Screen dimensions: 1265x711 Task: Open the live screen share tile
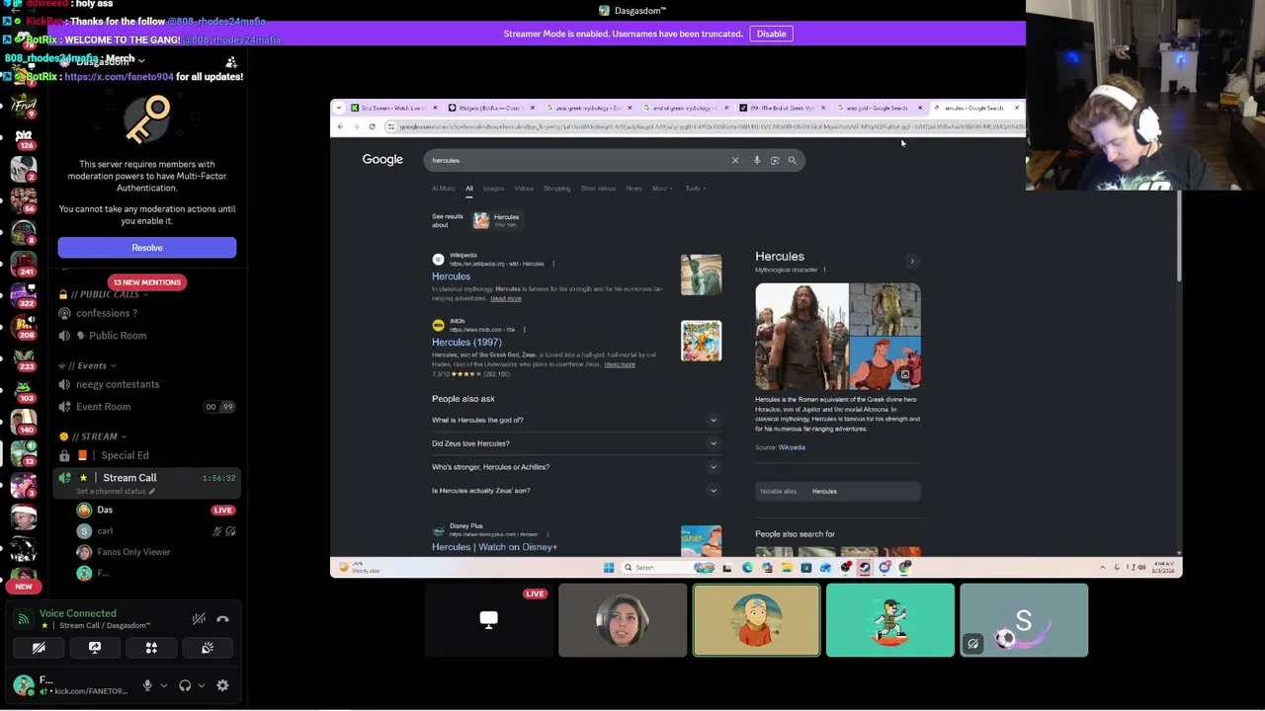pos(488,620)
